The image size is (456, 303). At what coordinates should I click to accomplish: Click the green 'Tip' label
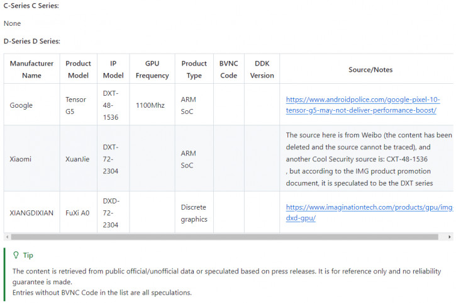28,255
